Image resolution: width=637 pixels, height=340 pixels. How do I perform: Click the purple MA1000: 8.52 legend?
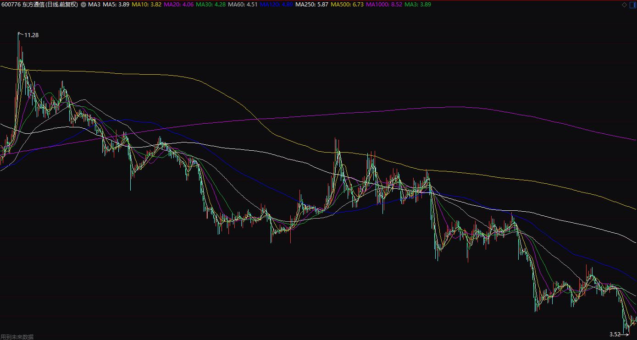[x=384, y=5]
